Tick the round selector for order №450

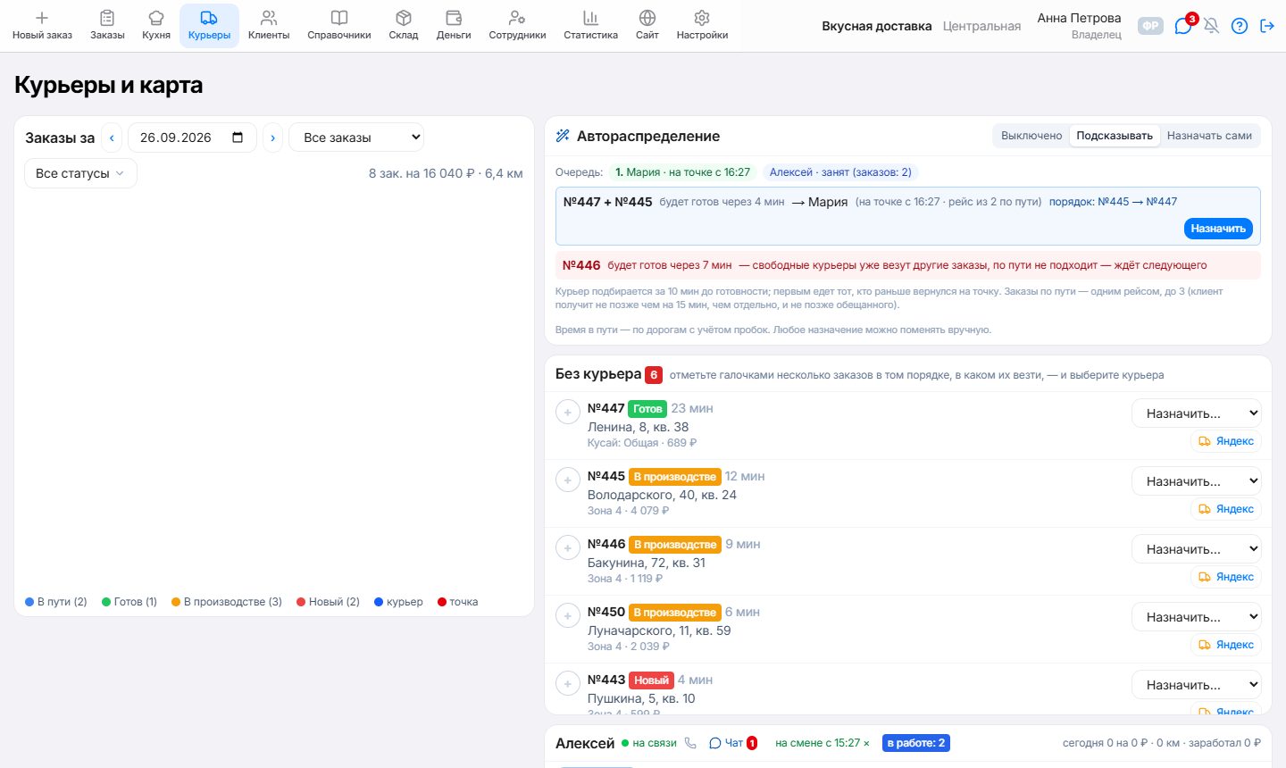point(568,616)
